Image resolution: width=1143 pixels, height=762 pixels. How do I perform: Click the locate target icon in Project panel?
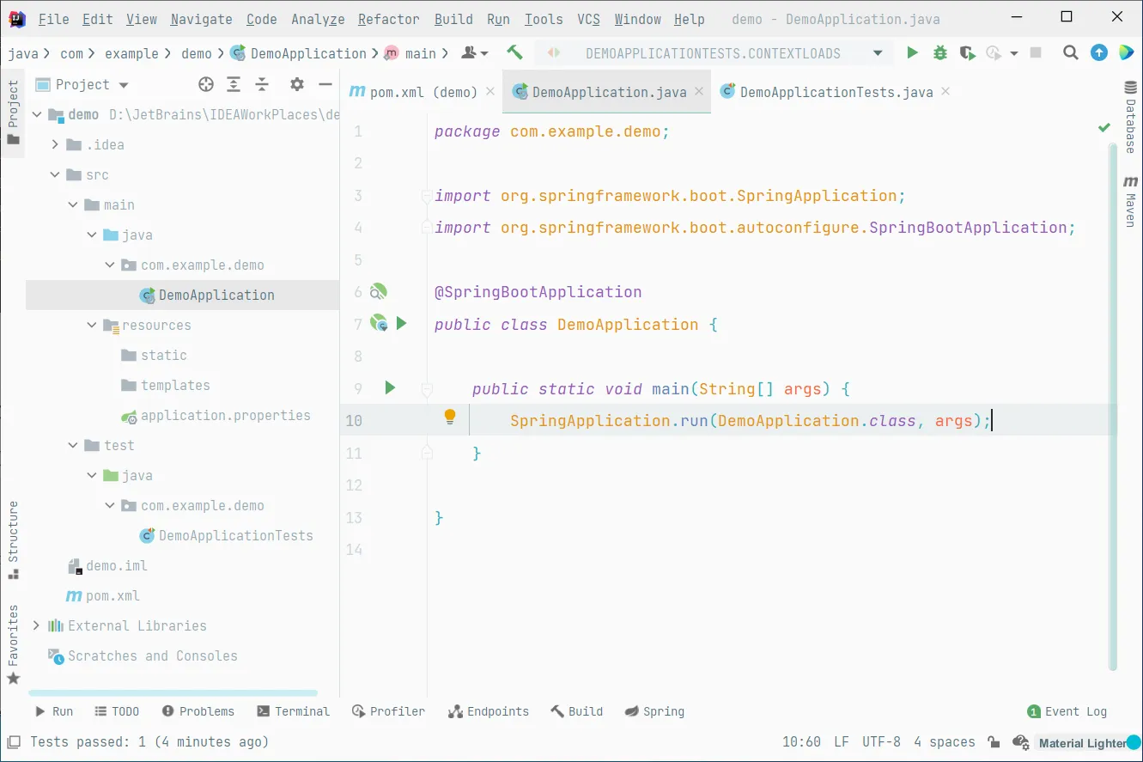coord(205,84)
